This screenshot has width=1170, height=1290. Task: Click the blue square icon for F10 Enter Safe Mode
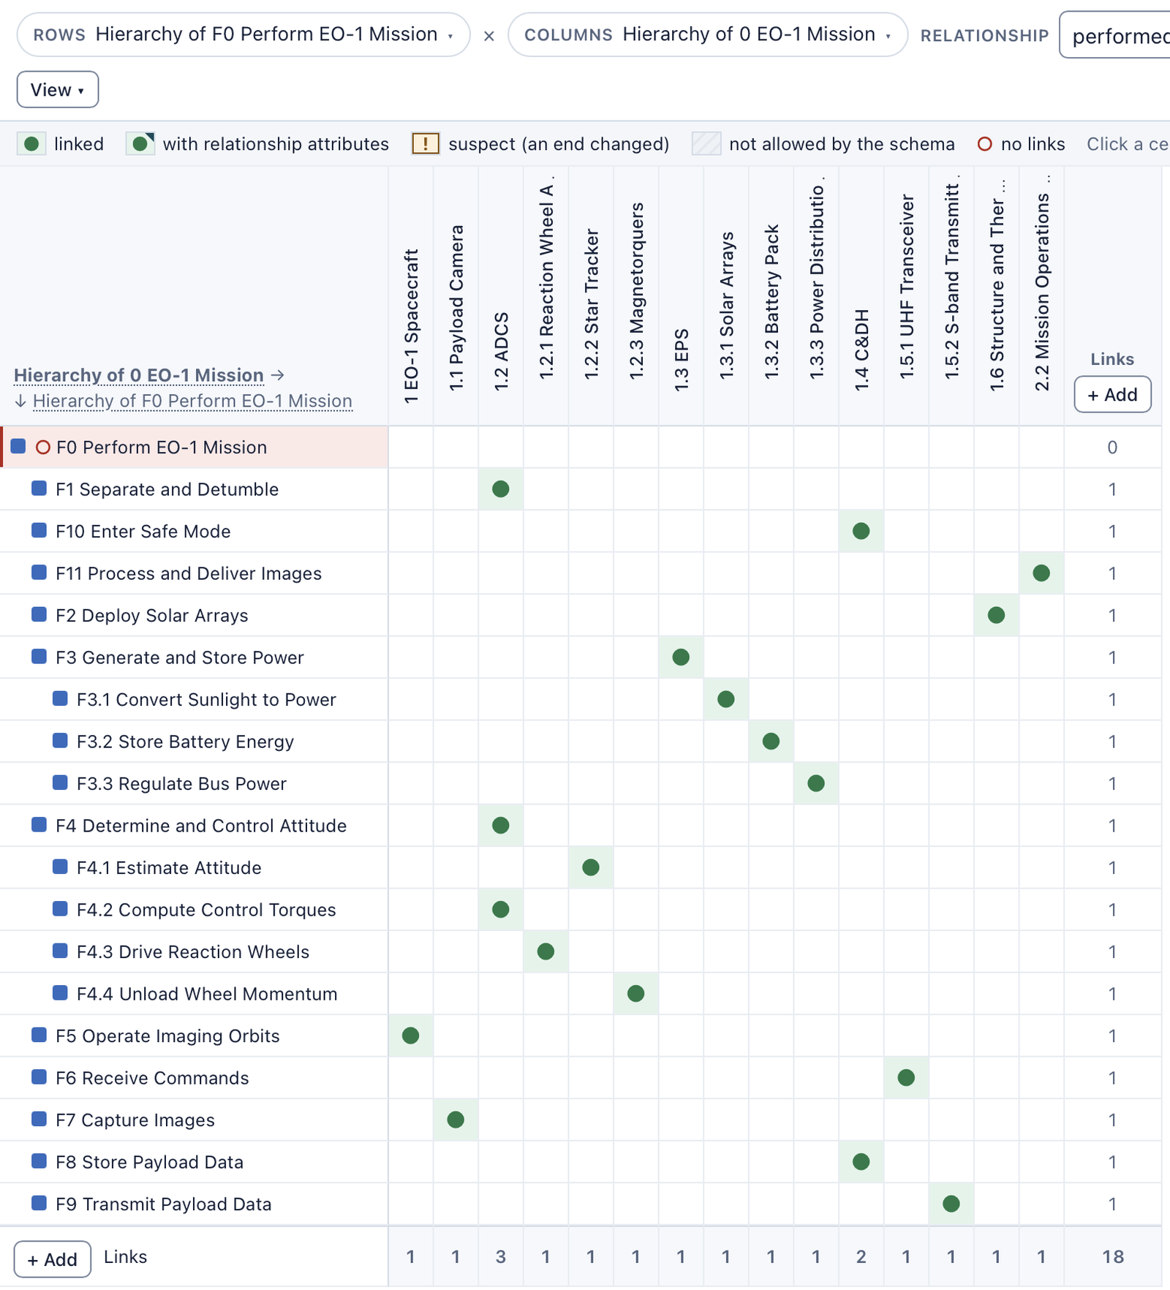coord(39,530)
